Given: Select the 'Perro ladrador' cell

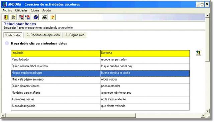Looking at the screenshot, I should tap(56, 60).
